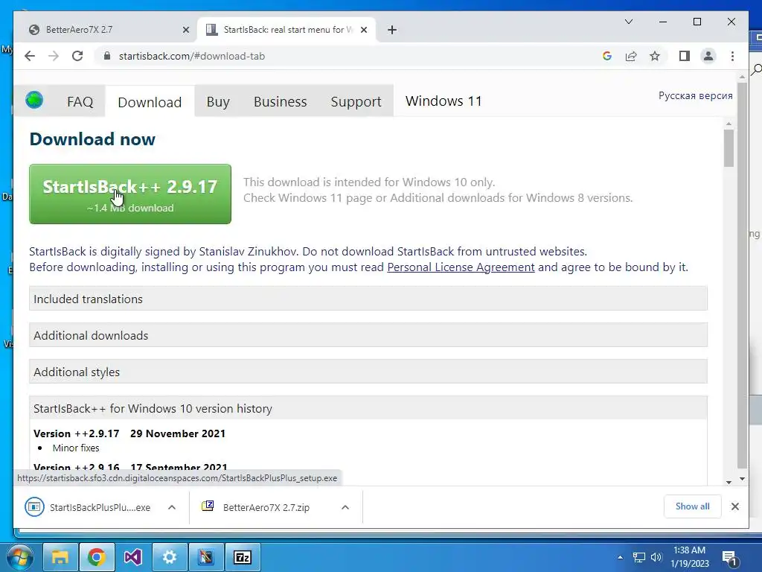The height and width of the screenshot is (572, 762).
Task: Open the volume tray icon
Action: pyautogui.click(x=656, y=557)
